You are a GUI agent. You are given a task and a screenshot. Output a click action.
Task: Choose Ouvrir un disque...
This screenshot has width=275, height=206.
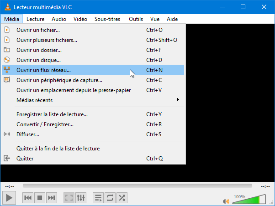point(93,60)
